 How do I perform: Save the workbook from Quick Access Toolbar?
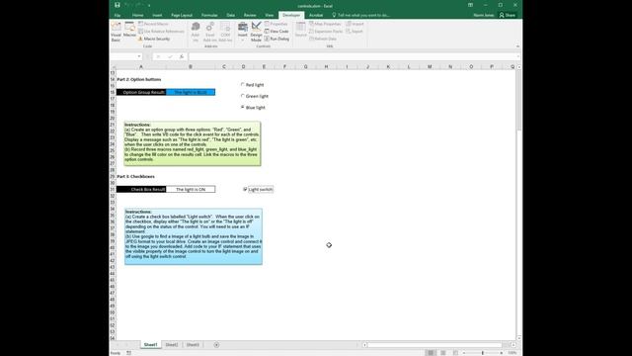[x=117, y=5]
